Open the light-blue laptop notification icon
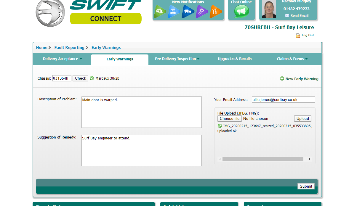 coord(174,12)
